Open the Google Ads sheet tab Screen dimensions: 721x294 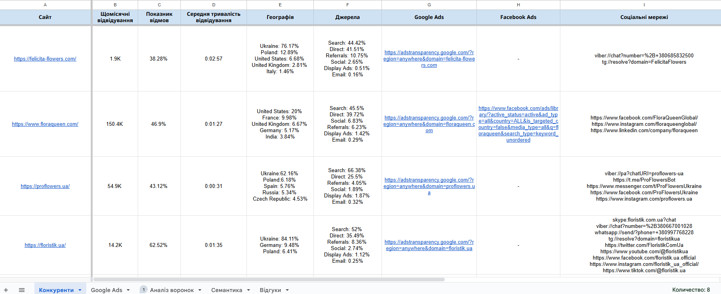tap(106, 290)
